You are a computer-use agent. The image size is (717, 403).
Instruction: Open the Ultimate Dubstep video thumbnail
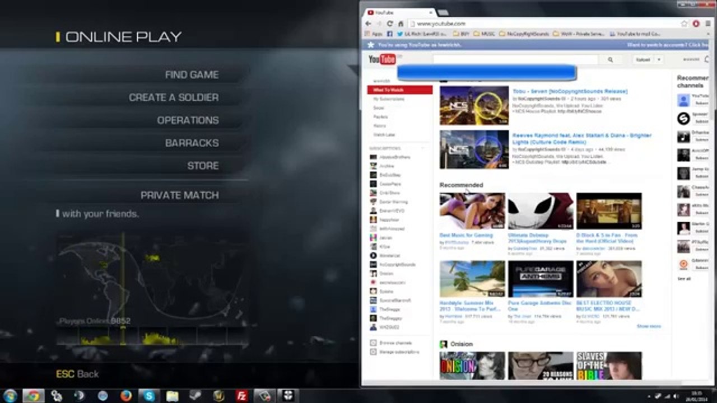pos(541,211)
